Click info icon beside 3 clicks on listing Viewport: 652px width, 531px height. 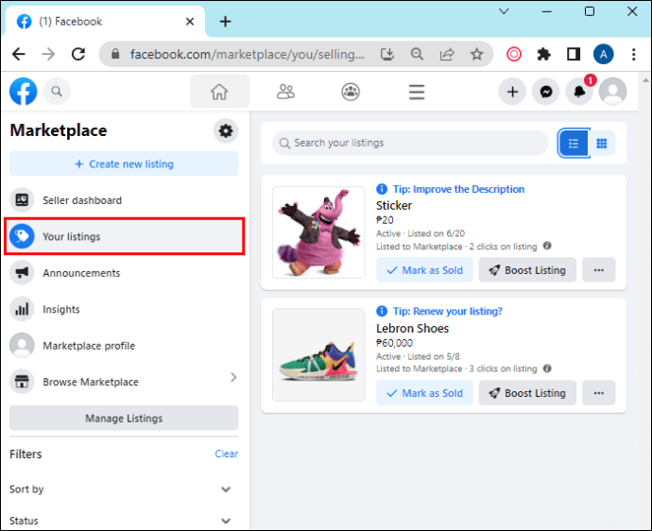point(547,368)
